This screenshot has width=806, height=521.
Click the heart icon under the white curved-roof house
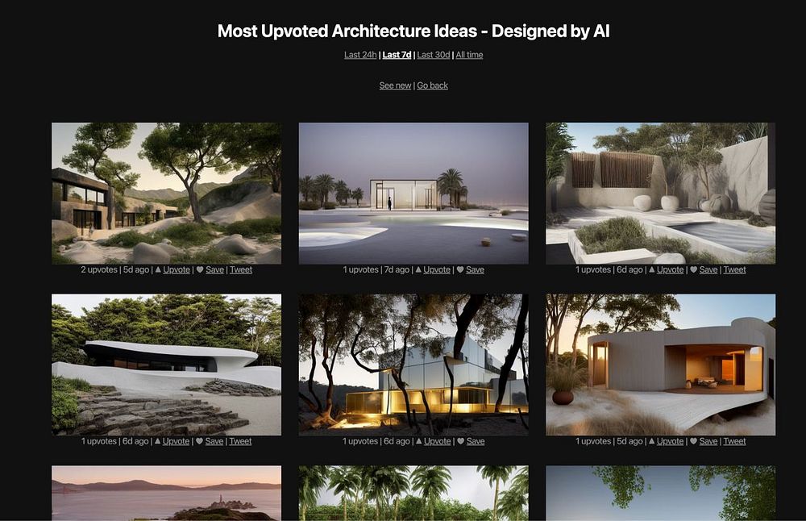(x=199, y=441)
